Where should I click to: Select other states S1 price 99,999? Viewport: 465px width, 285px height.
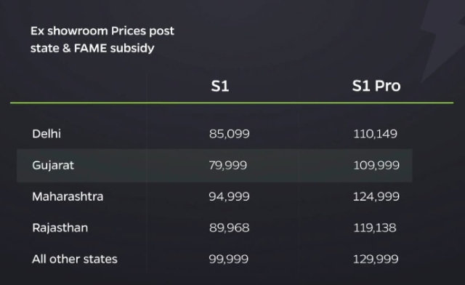click(229, 259)
